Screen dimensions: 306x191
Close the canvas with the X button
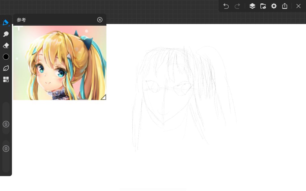[x=298, y=6]
